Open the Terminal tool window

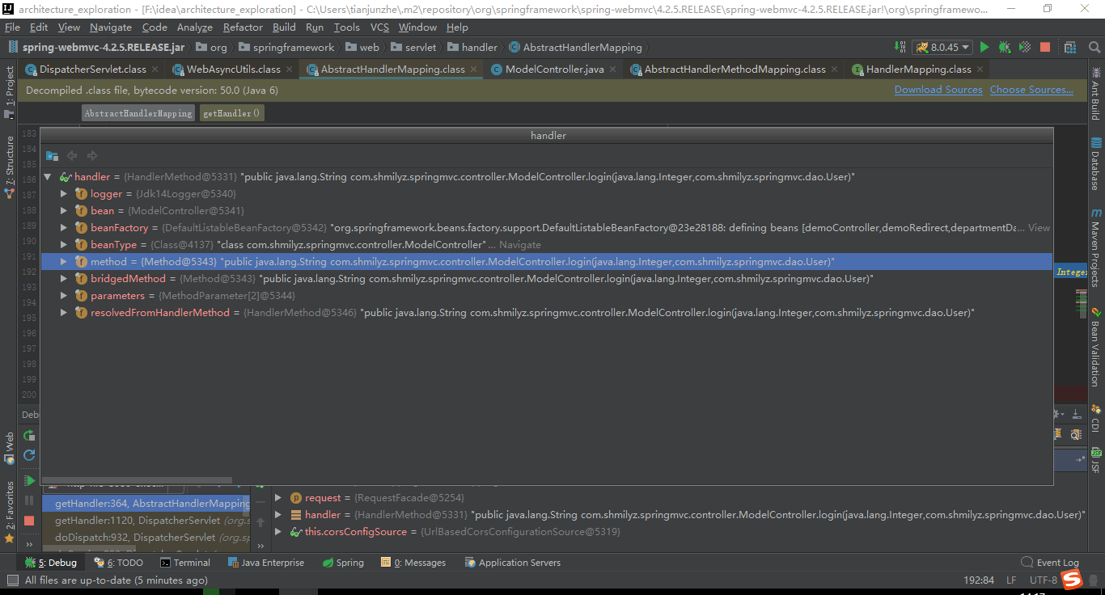tap(185, 563)
